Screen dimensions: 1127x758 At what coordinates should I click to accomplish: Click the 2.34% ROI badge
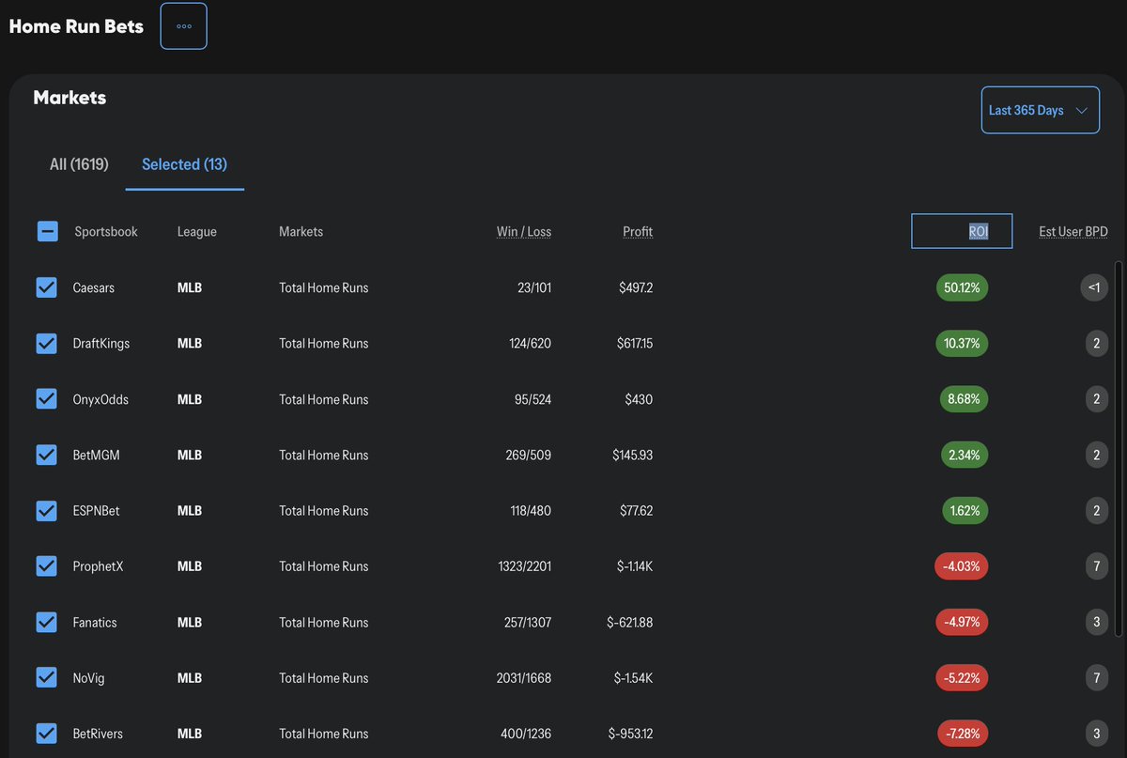tap(964, 455)
